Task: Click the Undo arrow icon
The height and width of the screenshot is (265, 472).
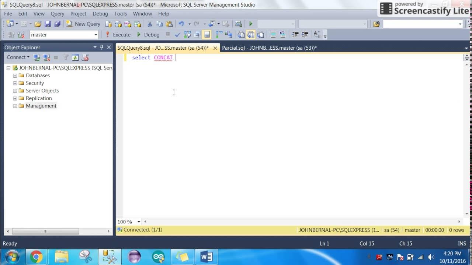Action: [x=181, y=24]
